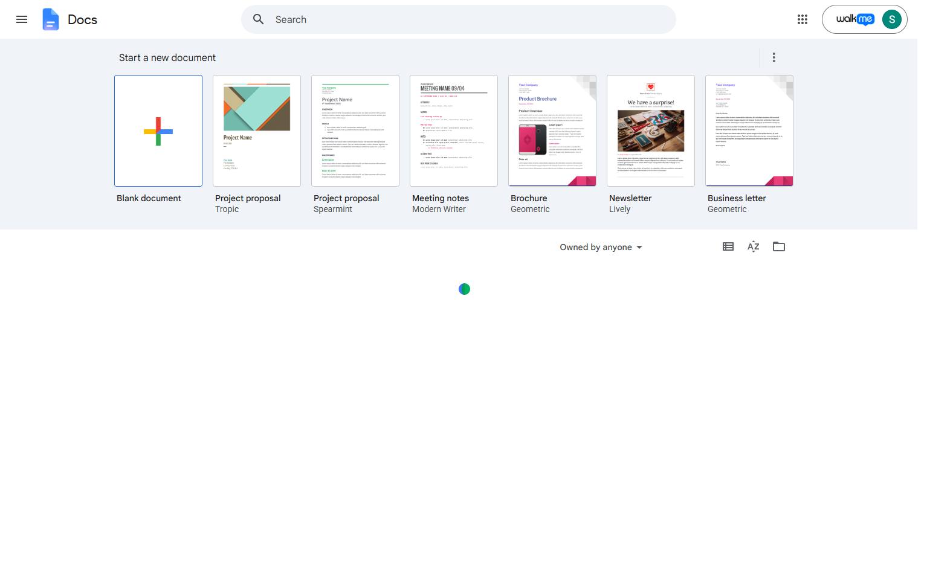Click the WalkMe logo

[854, 19]
